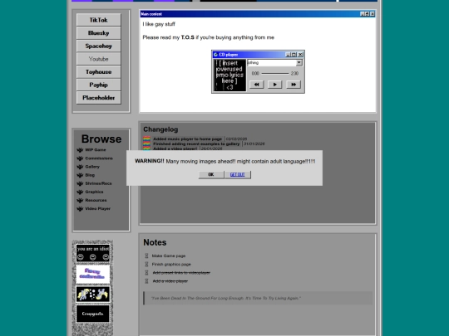Click the bat icon beside Blog
The height and width of the screenshot is (336, 449).
[80, 175]
